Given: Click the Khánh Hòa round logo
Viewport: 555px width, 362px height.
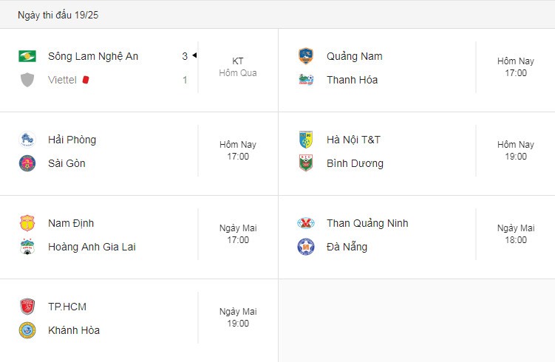Looking at the screenshot, I should coord(27,330).
